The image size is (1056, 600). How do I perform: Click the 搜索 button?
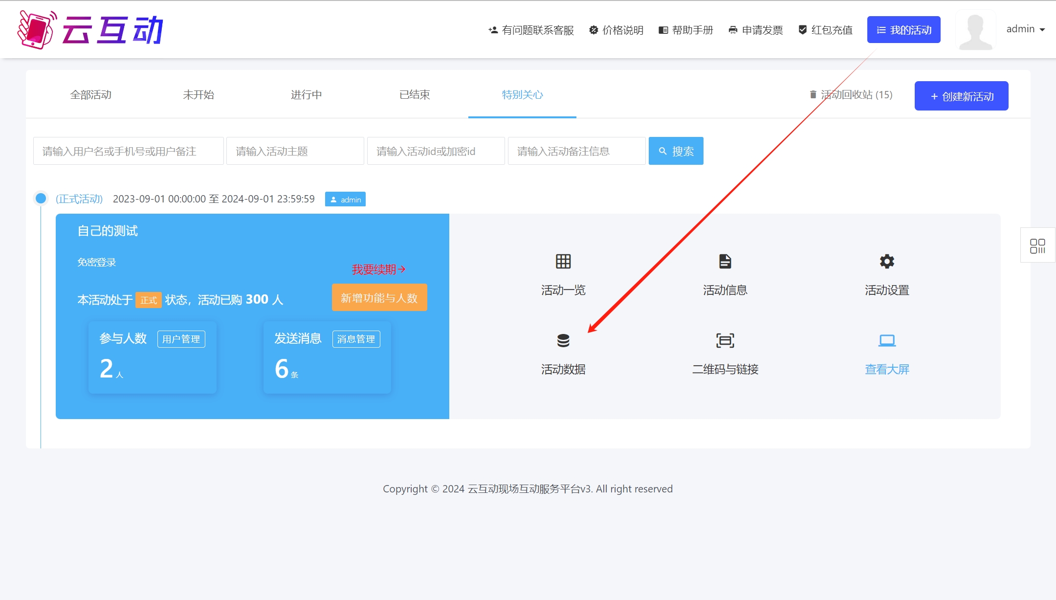[x=676, y=151]
